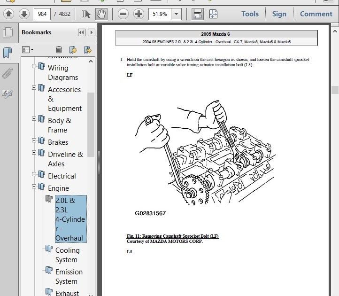
Task: Click Wiring Diagrams bookmark icon
Action: click(x=41, y=66)
